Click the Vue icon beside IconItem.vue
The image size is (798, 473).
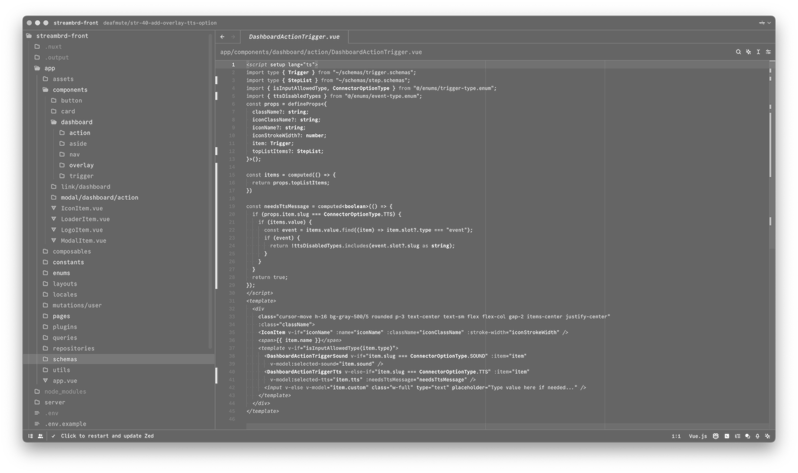[54, 208]
